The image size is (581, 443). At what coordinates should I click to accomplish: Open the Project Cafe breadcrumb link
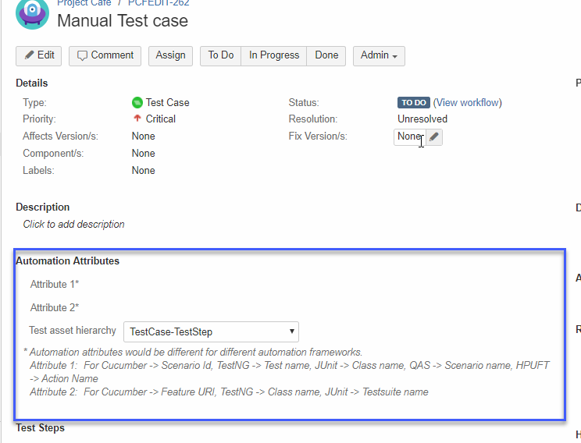tap(84, 3)
